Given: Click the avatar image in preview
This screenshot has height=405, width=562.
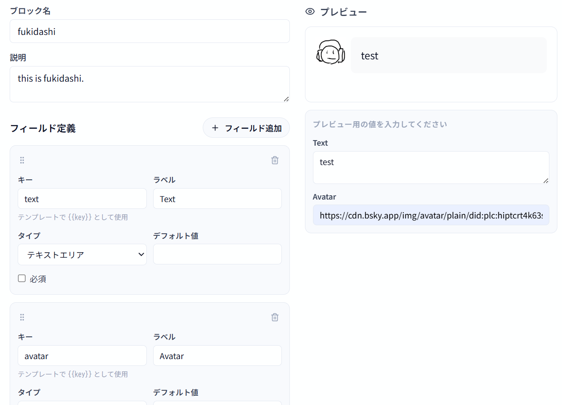Looking at the screenshot, I should point(331,52).
